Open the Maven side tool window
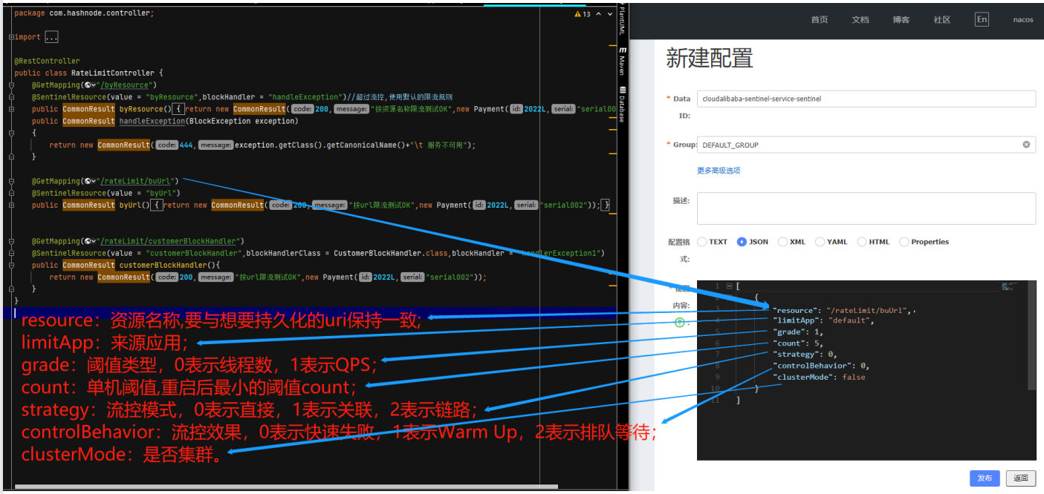 point(622,61)
